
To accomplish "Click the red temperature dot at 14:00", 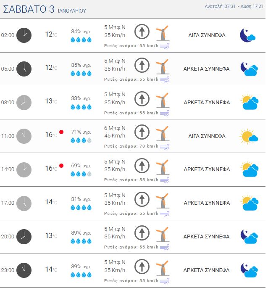I will pyautogui.click(x=61, y=166).
